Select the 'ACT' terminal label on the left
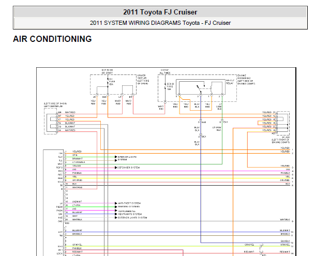315x256 pixels. 61,232
